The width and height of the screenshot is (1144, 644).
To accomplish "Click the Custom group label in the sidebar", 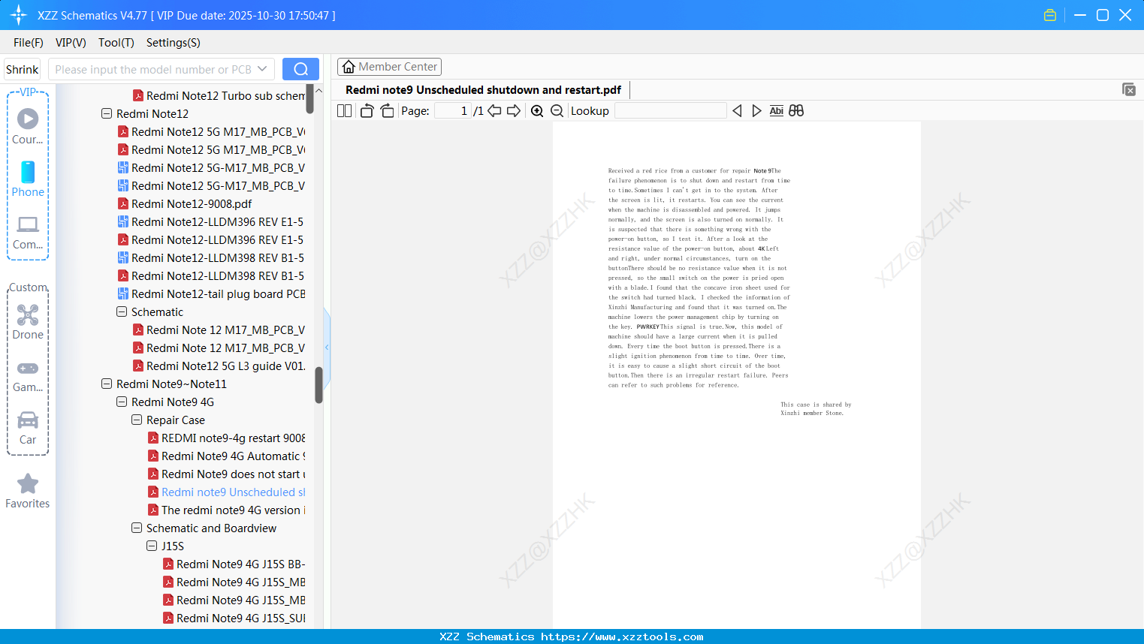I will (28, 287).
